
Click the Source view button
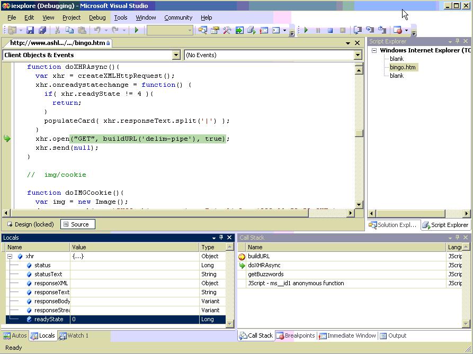77,224
